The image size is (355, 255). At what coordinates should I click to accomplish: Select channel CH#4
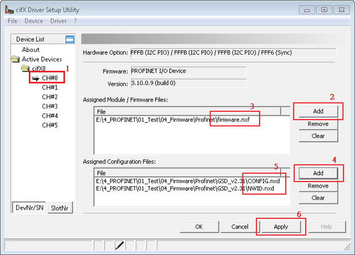click(50, 116)
